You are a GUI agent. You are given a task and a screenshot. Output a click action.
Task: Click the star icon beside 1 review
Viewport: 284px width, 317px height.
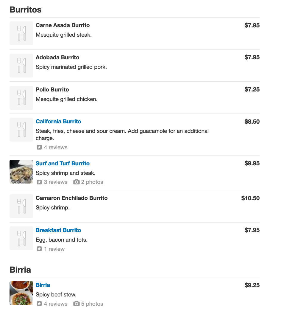39,249
